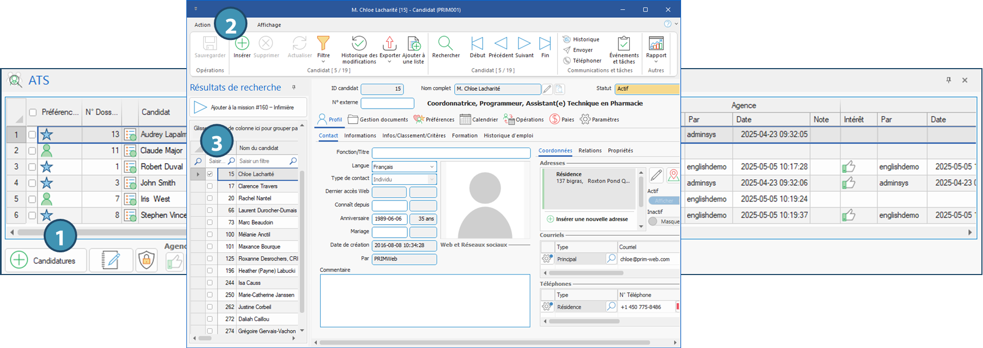The image size is (983, 348).
Task: Expand the Langue dropdown
Action: [432, 167]
